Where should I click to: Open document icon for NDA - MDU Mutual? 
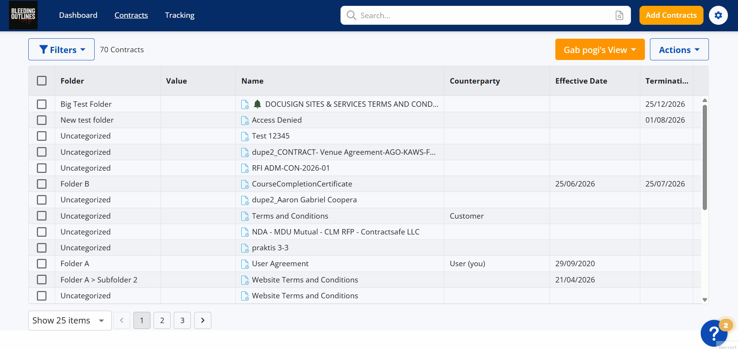click(x=245, y=232)
